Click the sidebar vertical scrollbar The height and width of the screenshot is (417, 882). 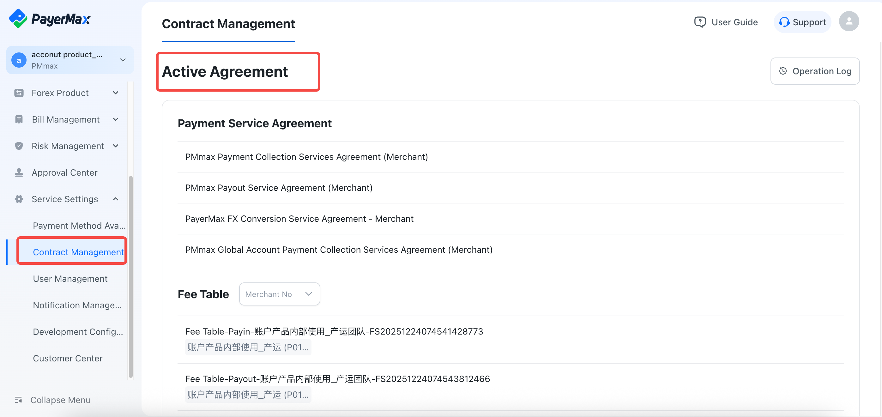click(130, 277)
